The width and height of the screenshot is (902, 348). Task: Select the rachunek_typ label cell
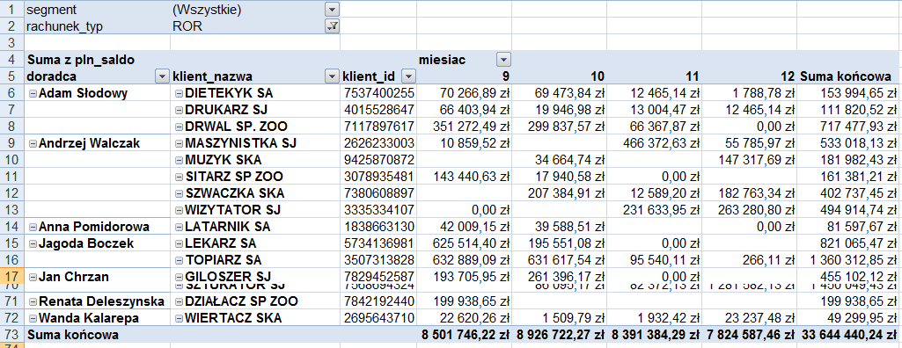[x=97, y=26]
